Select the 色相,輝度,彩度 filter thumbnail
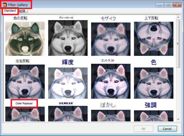Image resolution: width=184 pixels, height=136 pixels. point(68,114)
